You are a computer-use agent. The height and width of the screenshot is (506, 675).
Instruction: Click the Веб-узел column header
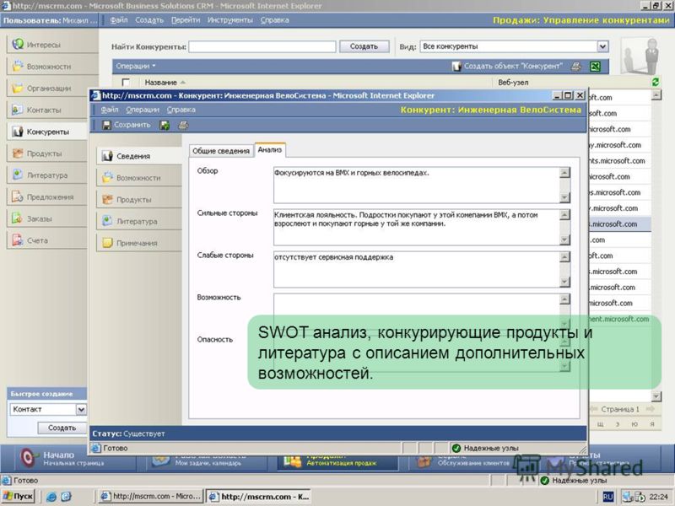[513, 82]
